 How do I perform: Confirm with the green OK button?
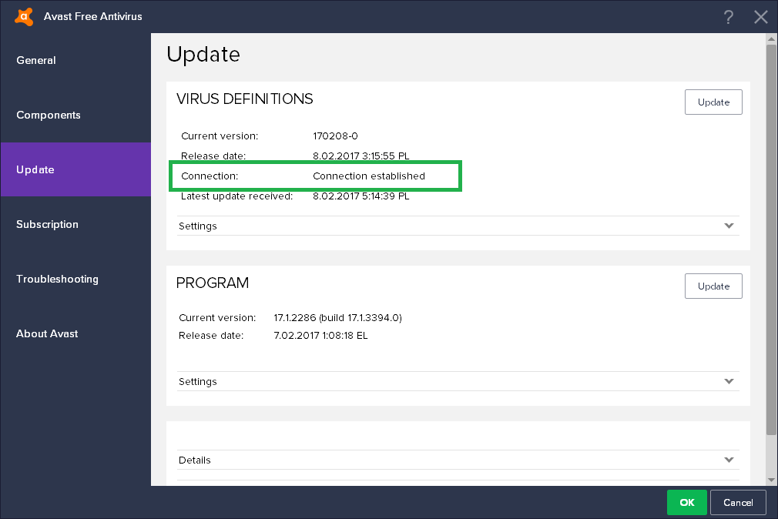(x=686, y=502)
